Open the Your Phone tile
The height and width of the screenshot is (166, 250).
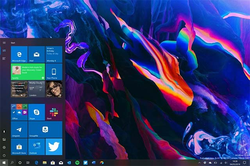tap(54, 72)
